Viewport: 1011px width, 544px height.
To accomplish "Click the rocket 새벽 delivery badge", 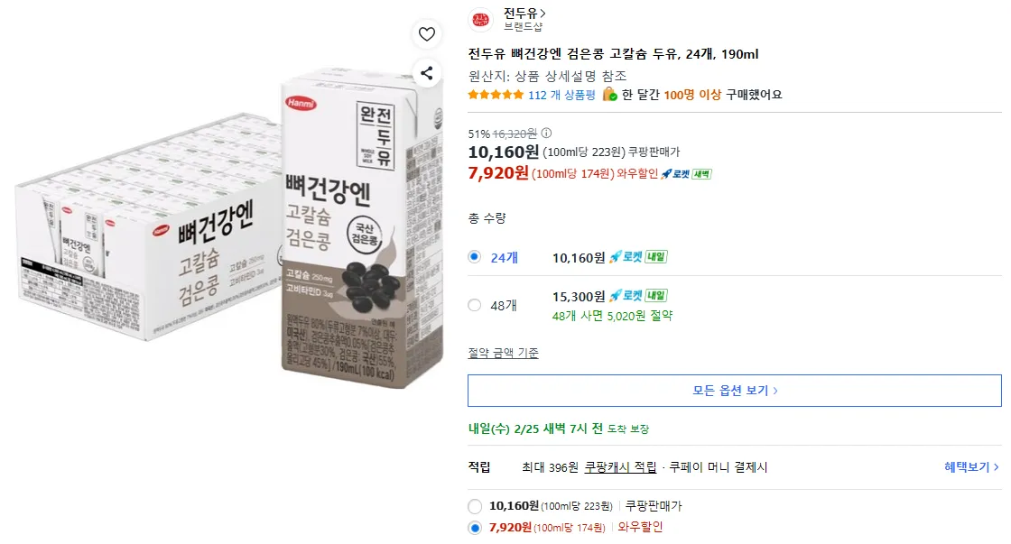I will coord(687,174).
